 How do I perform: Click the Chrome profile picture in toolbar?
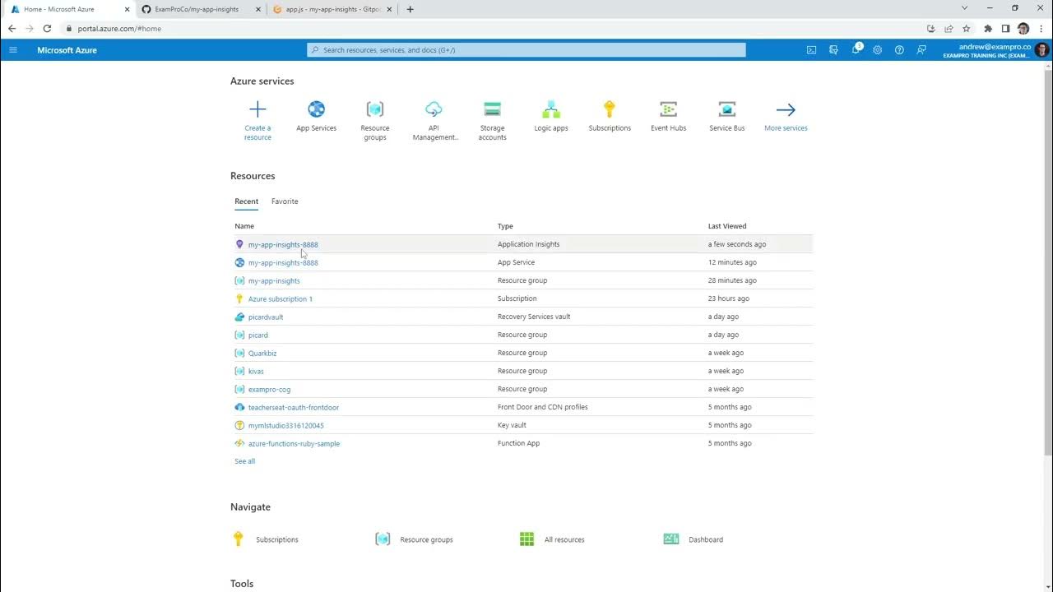tap(1023, 28)
